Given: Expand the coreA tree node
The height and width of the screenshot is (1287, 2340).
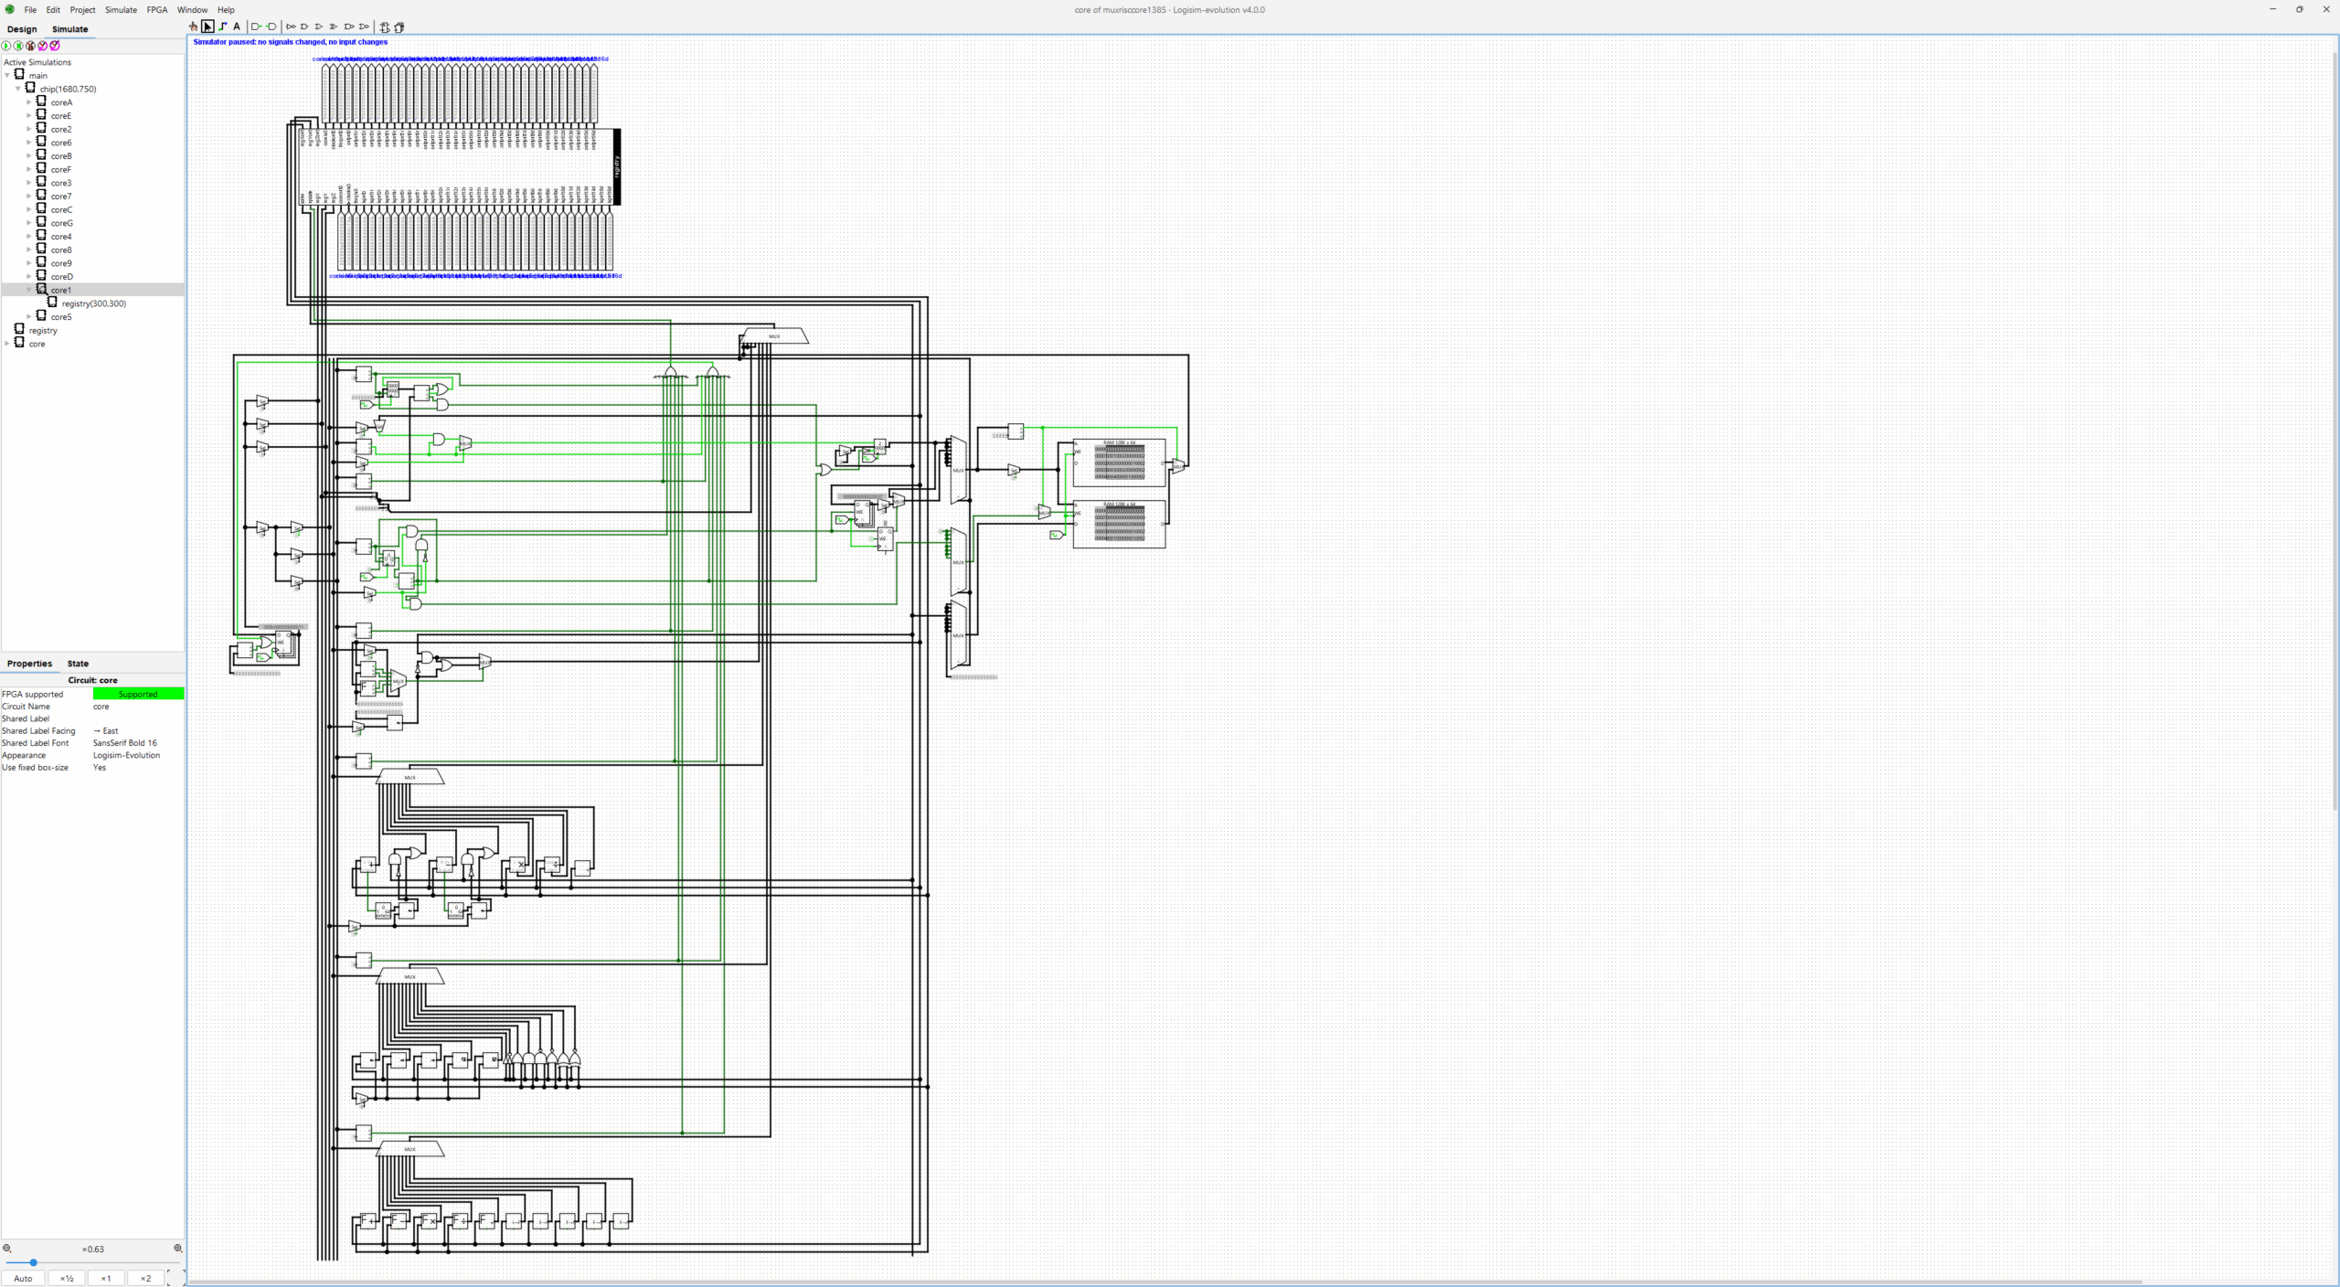Looking at the screenshot, I should tap(29, 102).
